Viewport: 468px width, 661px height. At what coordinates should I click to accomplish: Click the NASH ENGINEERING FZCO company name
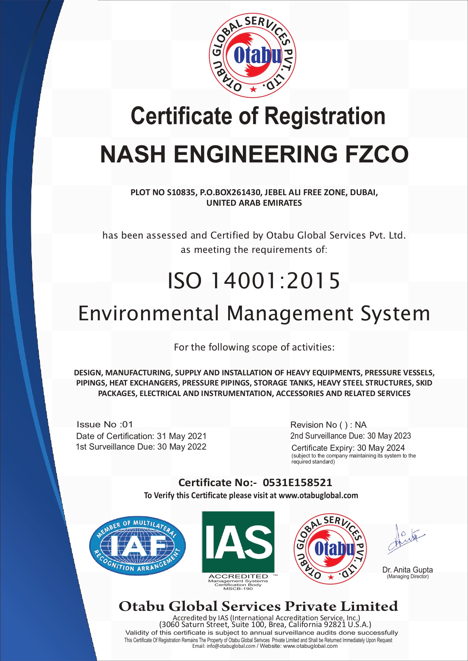click(254, 155)
